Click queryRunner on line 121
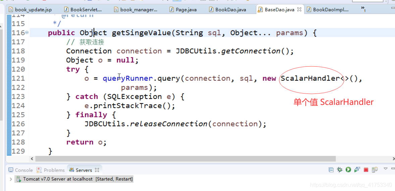Image resolution: width=395 pixels, height=191 pixels. 128,78
